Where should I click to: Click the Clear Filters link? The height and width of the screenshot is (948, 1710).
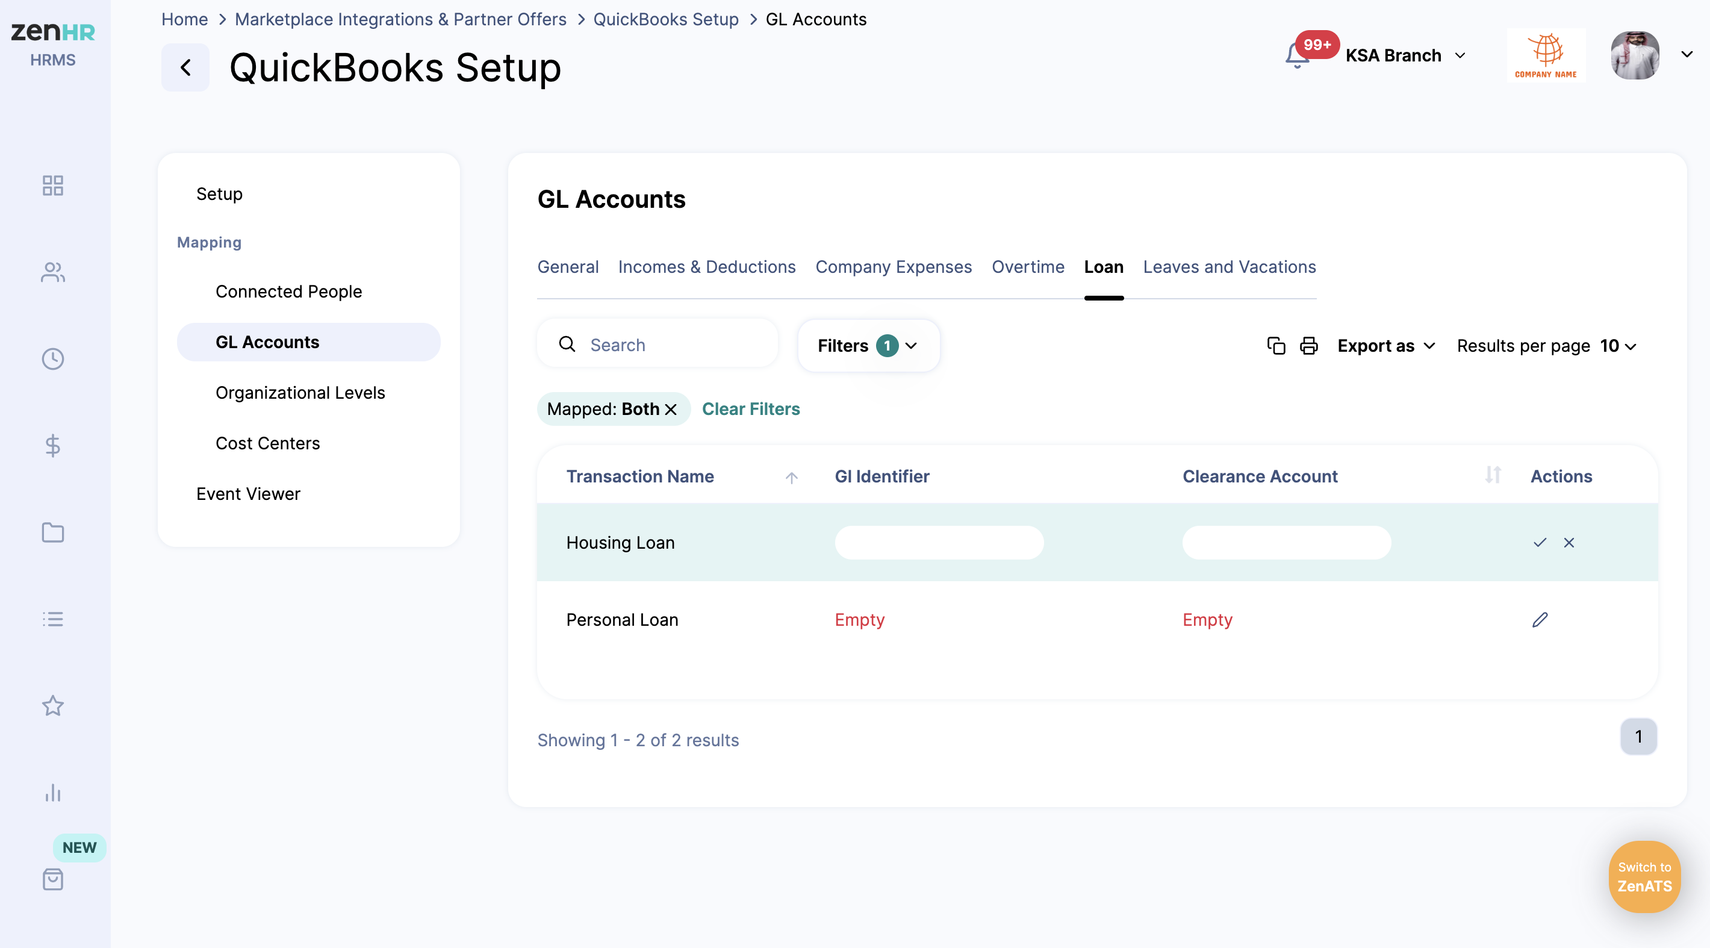coord(751,409)
